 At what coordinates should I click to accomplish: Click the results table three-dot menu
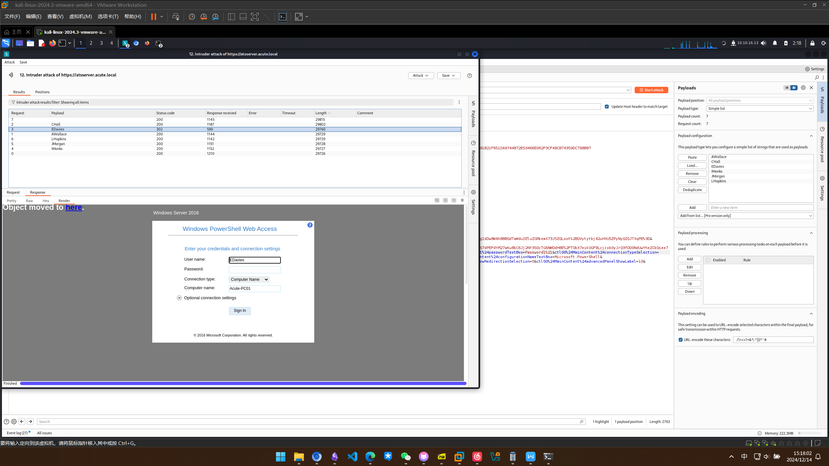pos(459,102)
